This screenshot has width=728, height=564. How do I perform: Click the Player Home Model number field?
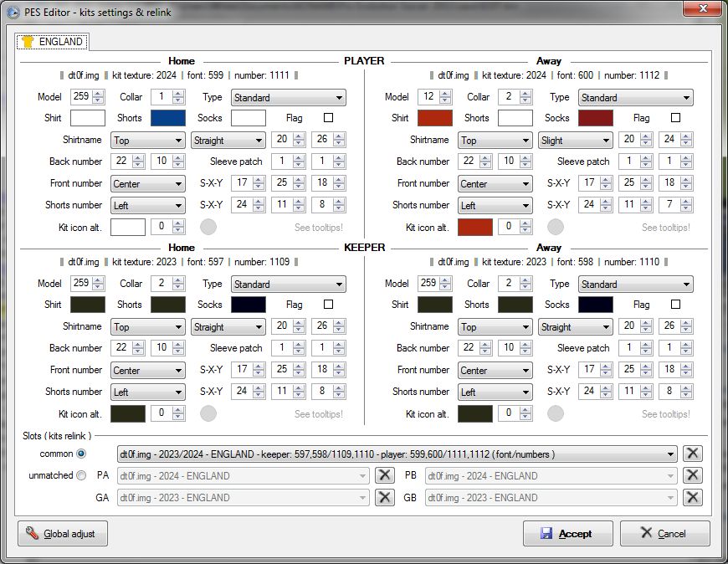[x=80, y=97]
